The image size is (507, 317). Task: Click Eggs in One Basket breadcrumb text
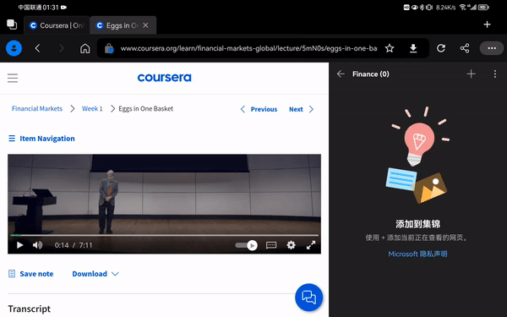pyautogui.click(x=146, y=109)
